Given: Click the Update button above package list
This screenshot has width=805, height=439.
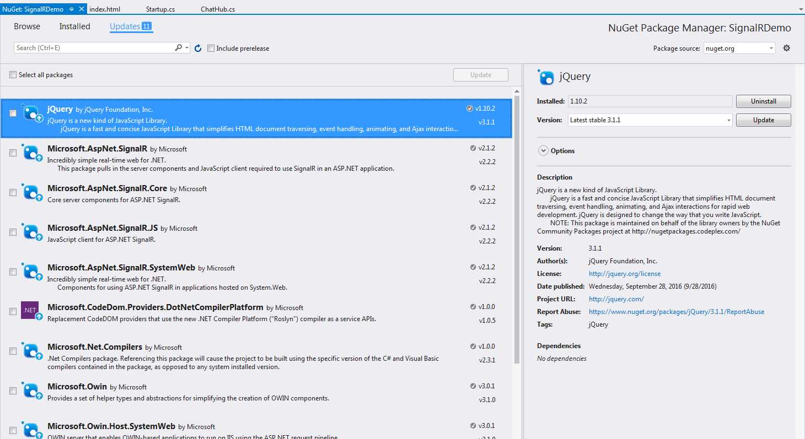Looking at the screenshot, I should pyautogui.click(x=481, y=75).
